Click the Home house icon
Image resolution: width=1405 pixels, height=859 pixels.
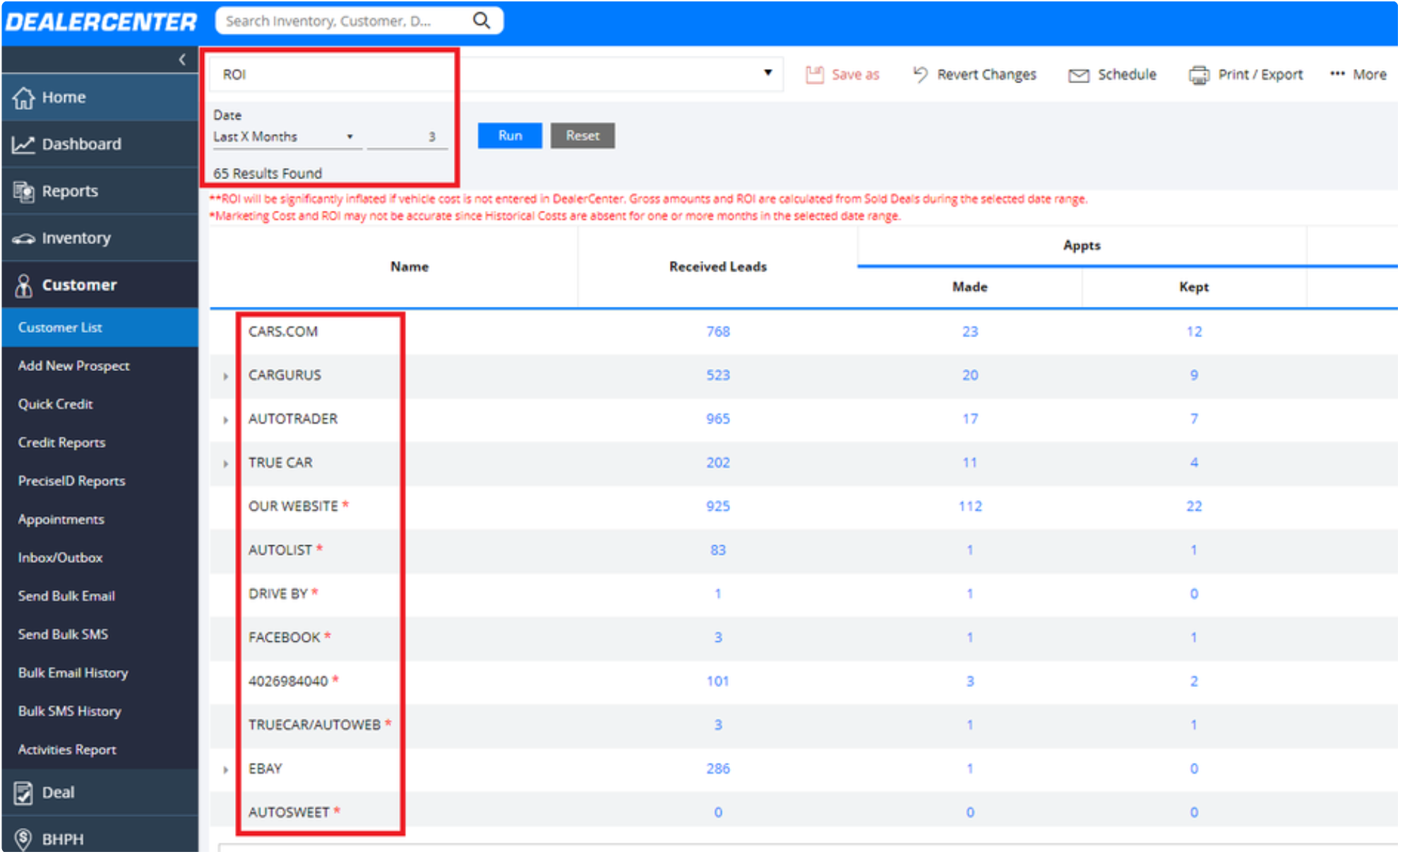click(x=23, y=97)
